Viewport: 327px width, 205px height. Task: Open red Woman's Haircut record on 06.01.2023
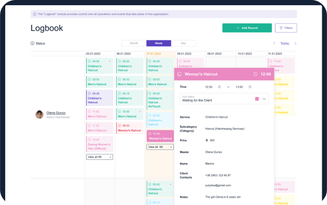[130, 128]
